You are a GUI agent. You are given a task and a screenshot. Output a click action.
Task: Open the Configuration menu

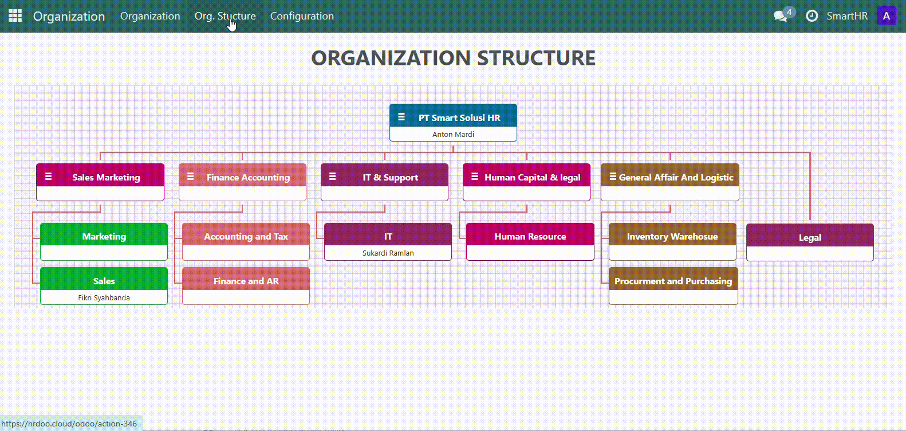[302, 16]
